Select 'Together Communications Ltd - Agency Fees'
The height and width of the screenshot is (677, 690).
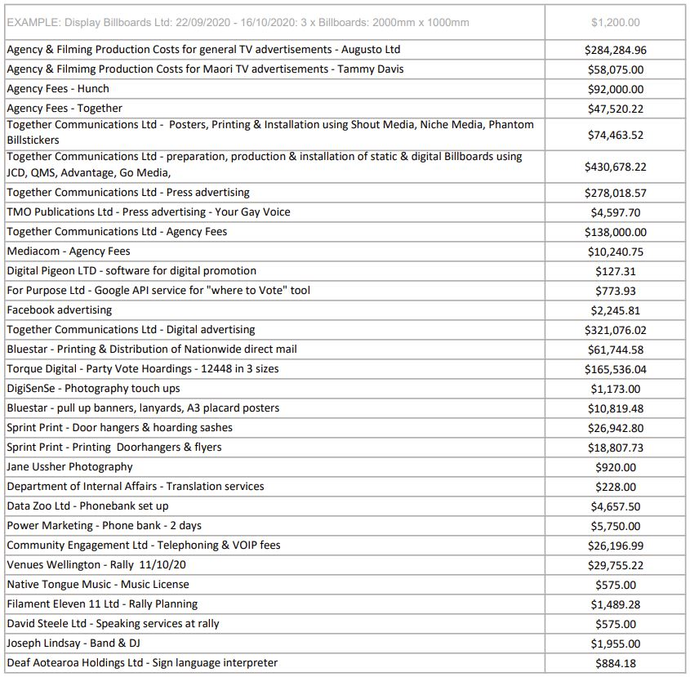117,232
